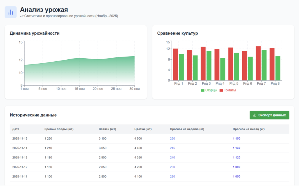Click monthly forecast value 1 150
The image size is (299, 186).
point(236,138)
